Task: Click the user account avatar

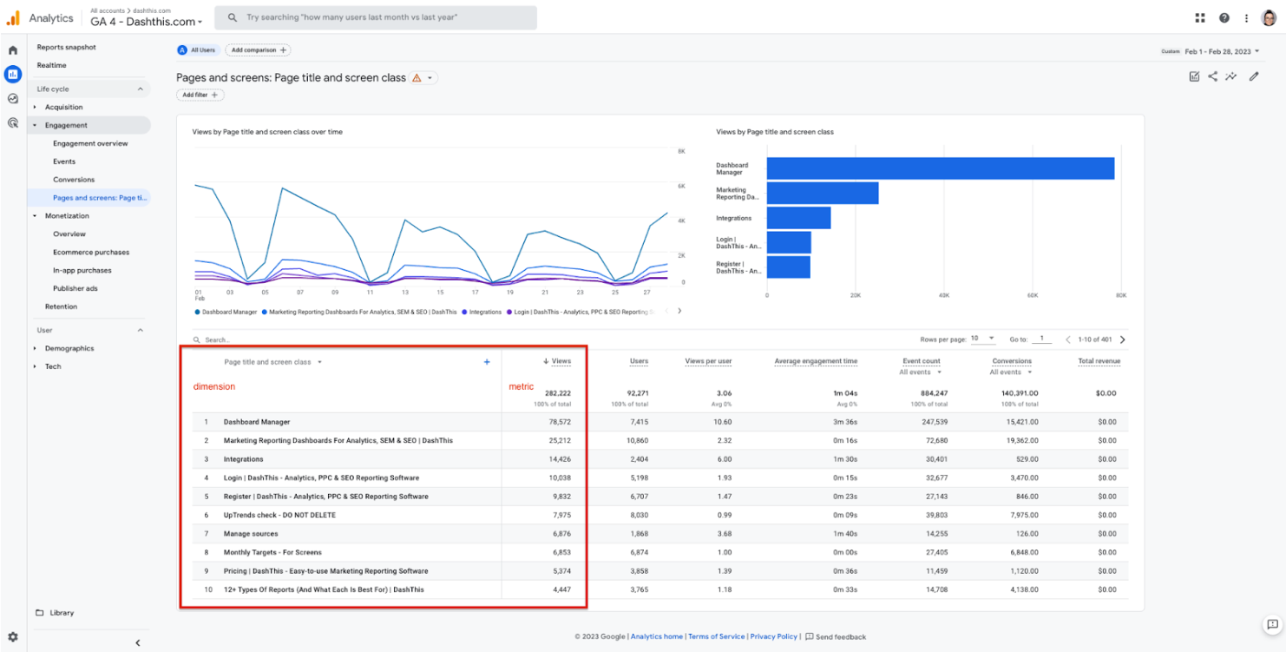Action: (1270, 17)
